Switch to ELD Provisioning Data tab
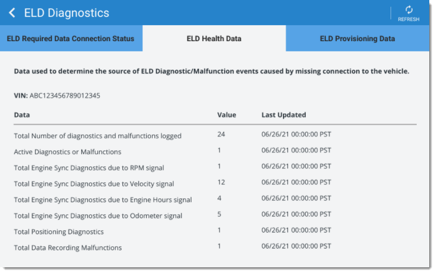This screenshot has width=435, height=273. [358, 38]
